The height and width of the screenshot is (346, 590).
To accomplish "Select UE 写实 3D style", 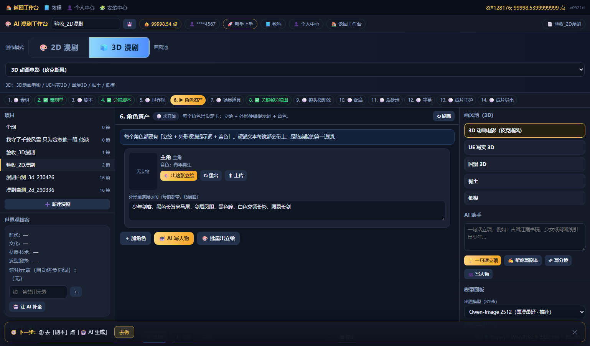I will [x=524, y=147].
